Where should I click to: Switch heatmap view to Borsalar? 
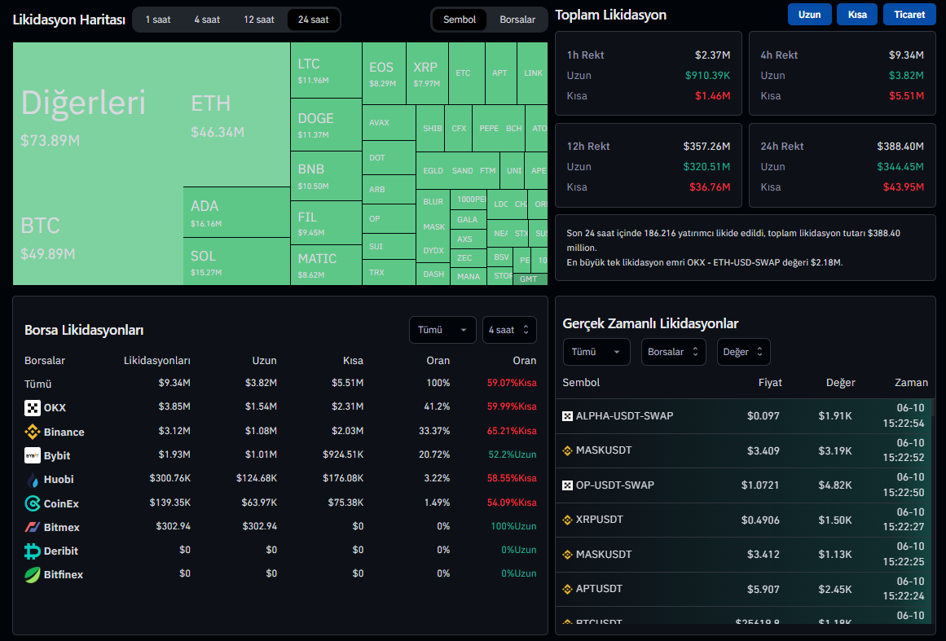(x=517, y=20)
